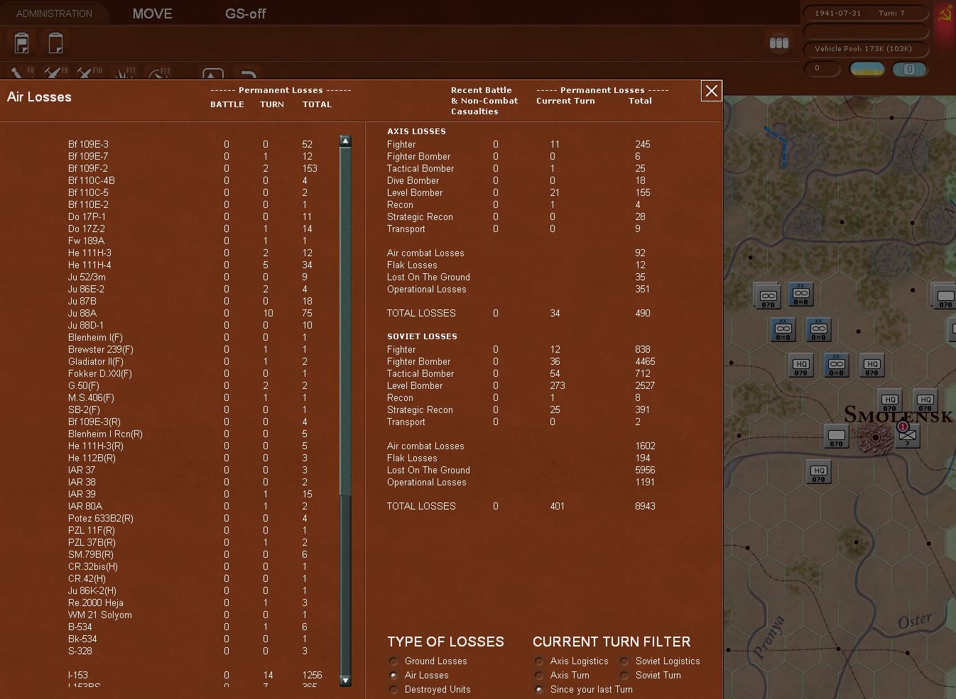Select the Ground Losses radio option

428,661
